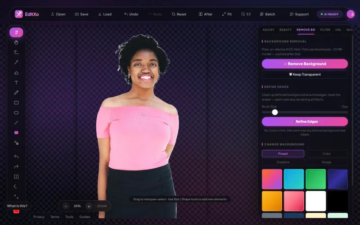This screenshot has height=225, width=360.
Task: Click the AI READY status badge
Action: point(330,14)
